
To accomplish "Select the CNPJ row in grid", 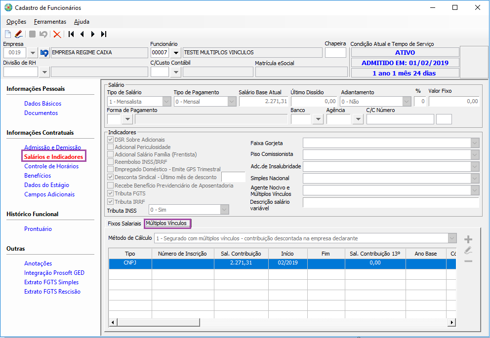I will 282,263.
